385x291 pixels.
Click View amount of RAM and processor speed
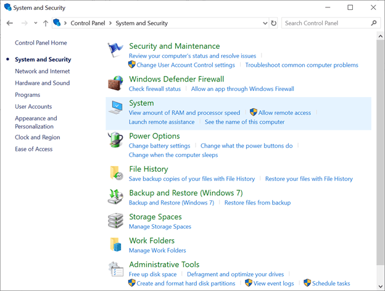pyautogui.click(x=184, y=113)
